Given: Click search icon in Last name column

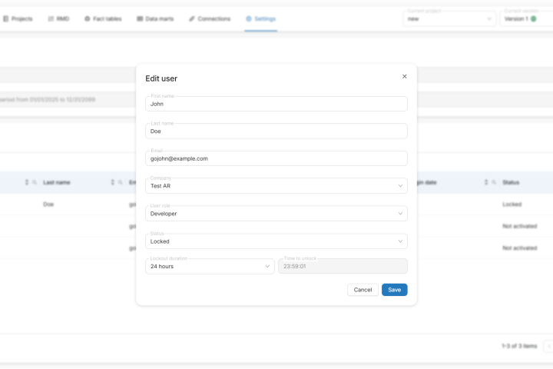Looking at the screenshot, I should (x=121, y=182).
